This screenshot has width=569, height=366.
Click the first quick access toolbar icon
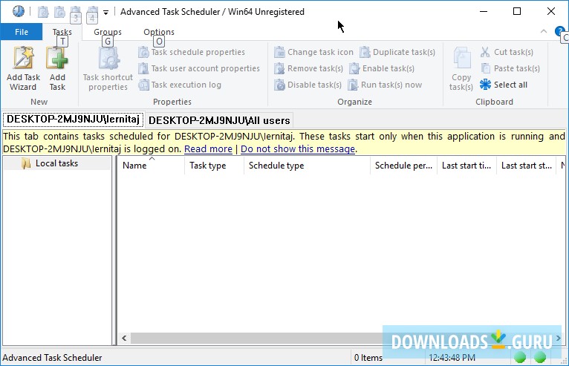(x=43, y=12)
